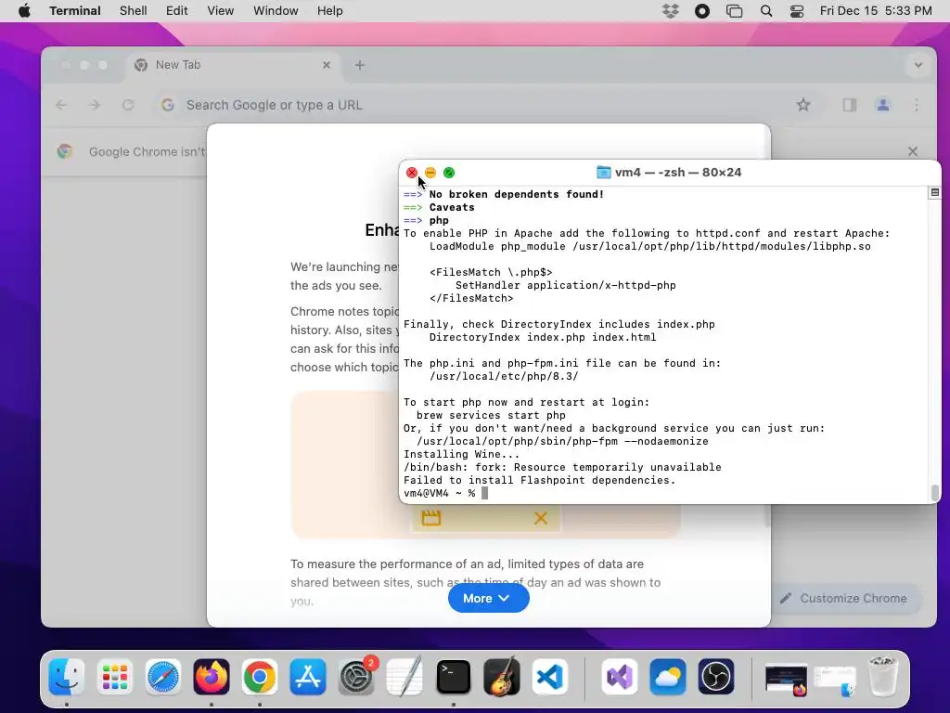Open the cloud weather app in dock
The width and height of the screenshot is (950, 713).
coord(668,677)
